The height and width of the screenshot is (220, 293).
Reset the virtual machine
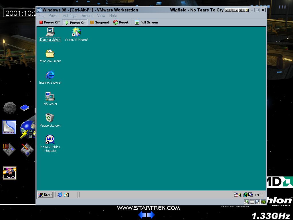[121, 22]
